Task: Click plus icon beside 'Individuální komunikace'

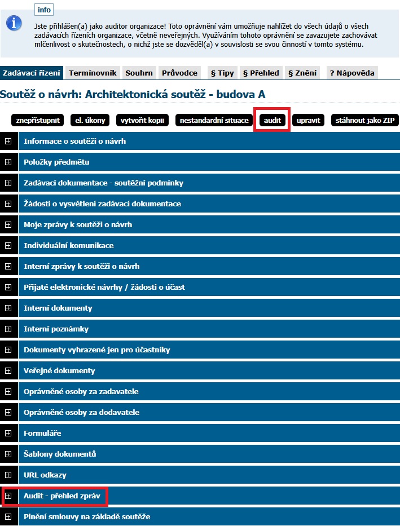Action: point(8,245)
